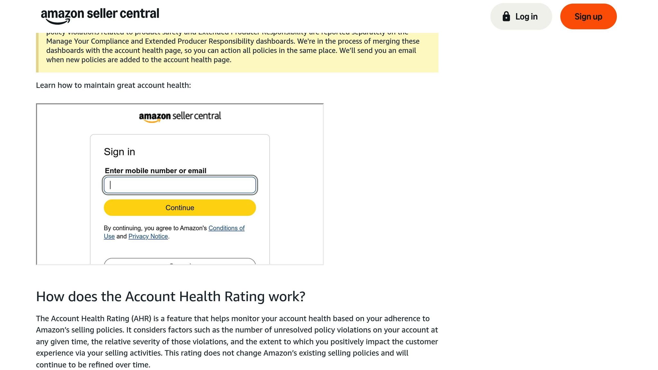Open the Privacy Notice link
Image resolution: width=658 pixels, height=370 pixels.
[x=148, y=236]
